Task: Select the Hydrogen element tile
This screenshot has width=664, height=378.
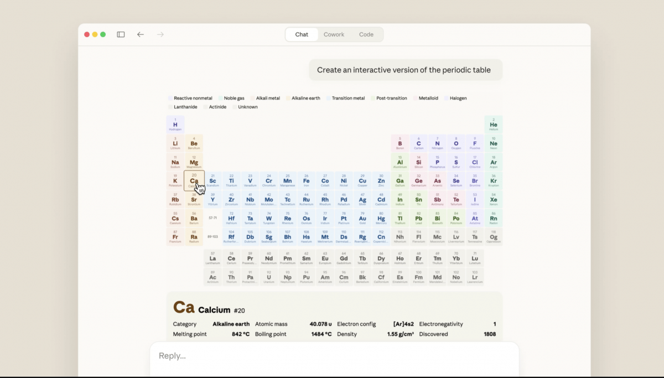Action: (175, 125)
